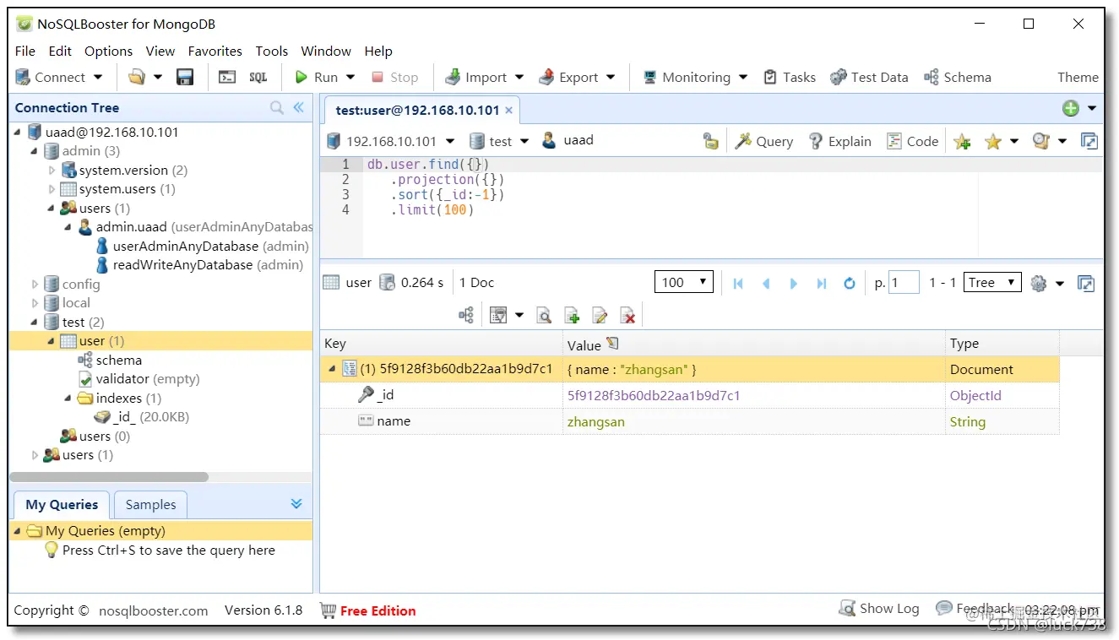
Task: Click the tree structure icon in result toolbar
Action: [x=466, y=315]
